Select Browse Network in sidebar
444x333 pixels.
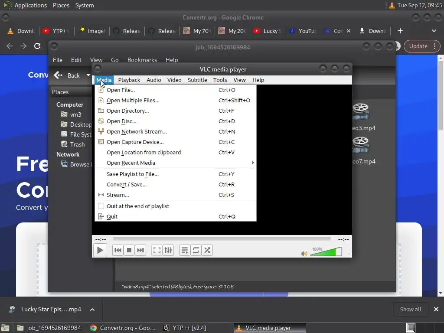coord(76,164)
